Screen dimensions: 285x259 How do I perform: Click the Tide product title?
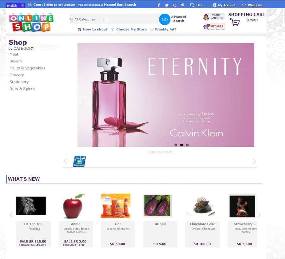(x=118, y=224)
